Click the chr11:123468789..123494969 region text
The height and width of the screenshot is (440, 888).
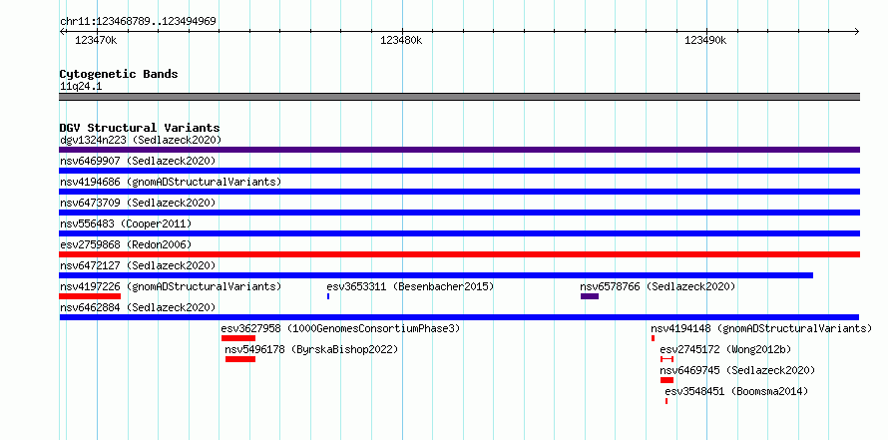coord(138,22)
